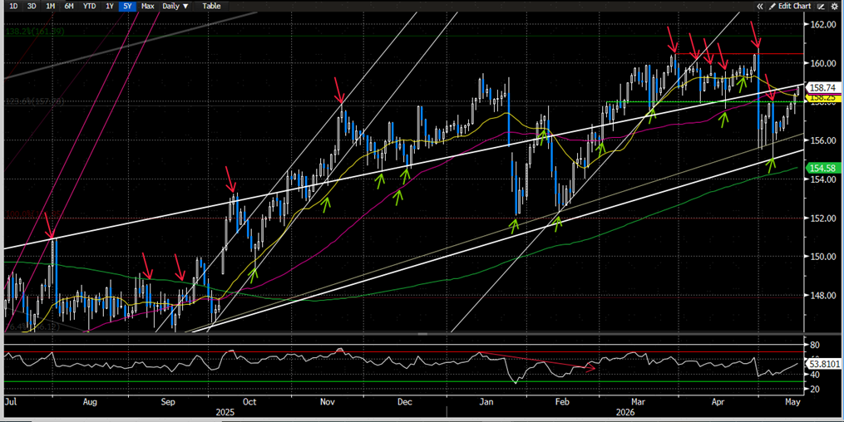The width and height of the screenshot is (844, 422).
Task: Click the green 154.58 moving average label
Action: (822, 169)
